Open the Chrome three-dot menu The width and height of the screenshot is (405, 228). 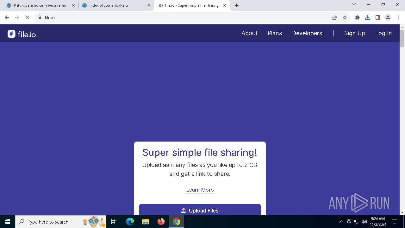(x=398, y=17)
